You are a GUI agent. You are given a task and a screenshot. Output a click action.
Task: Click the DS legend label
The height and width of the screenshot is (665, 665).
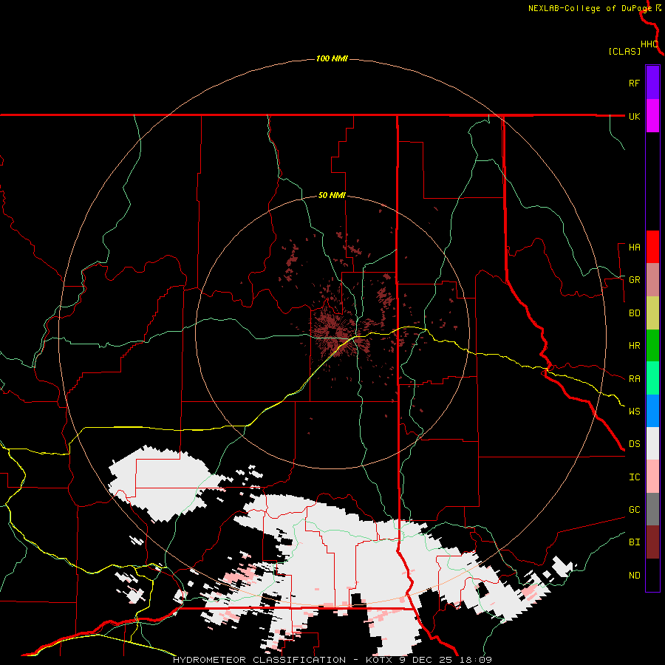[634, 444]
